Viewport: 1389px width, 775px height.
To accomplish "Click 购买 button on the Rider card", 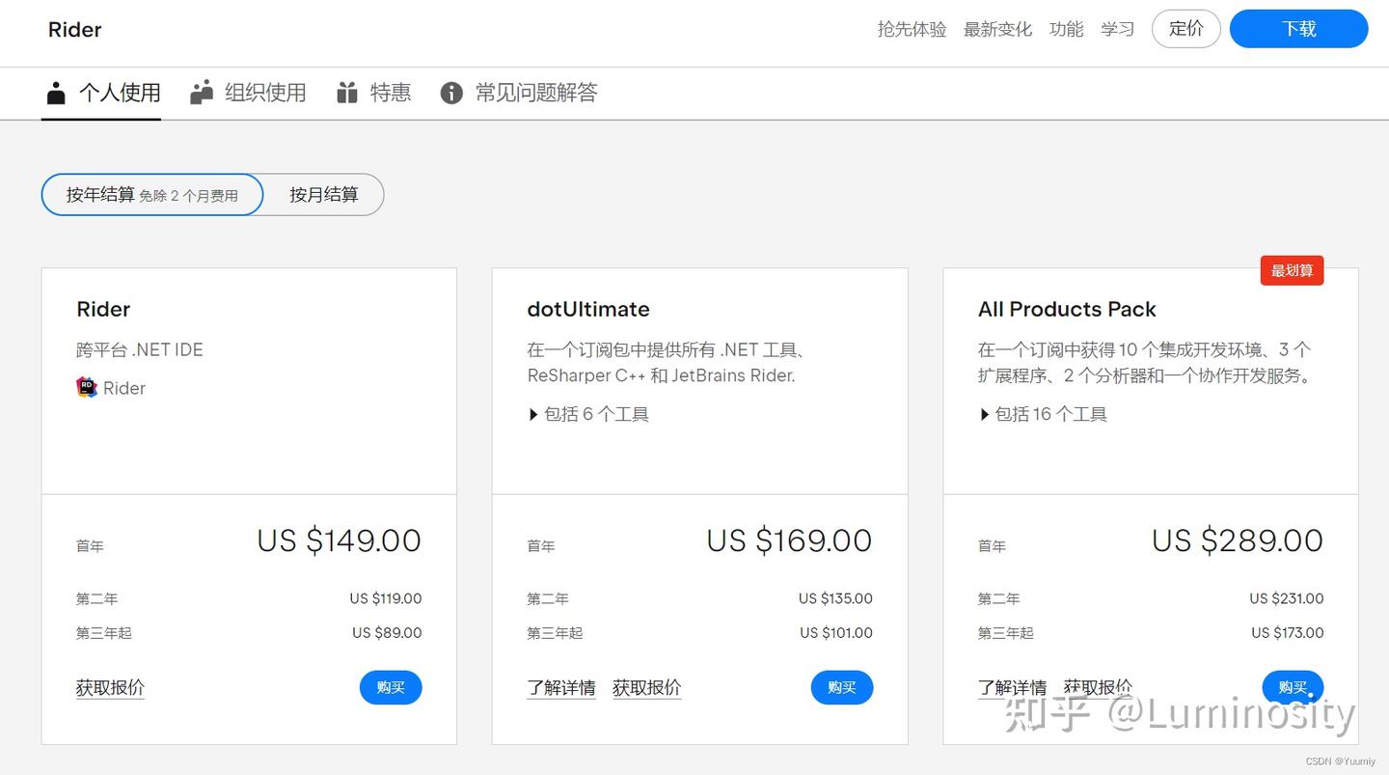I will click(x=391, y=687).
